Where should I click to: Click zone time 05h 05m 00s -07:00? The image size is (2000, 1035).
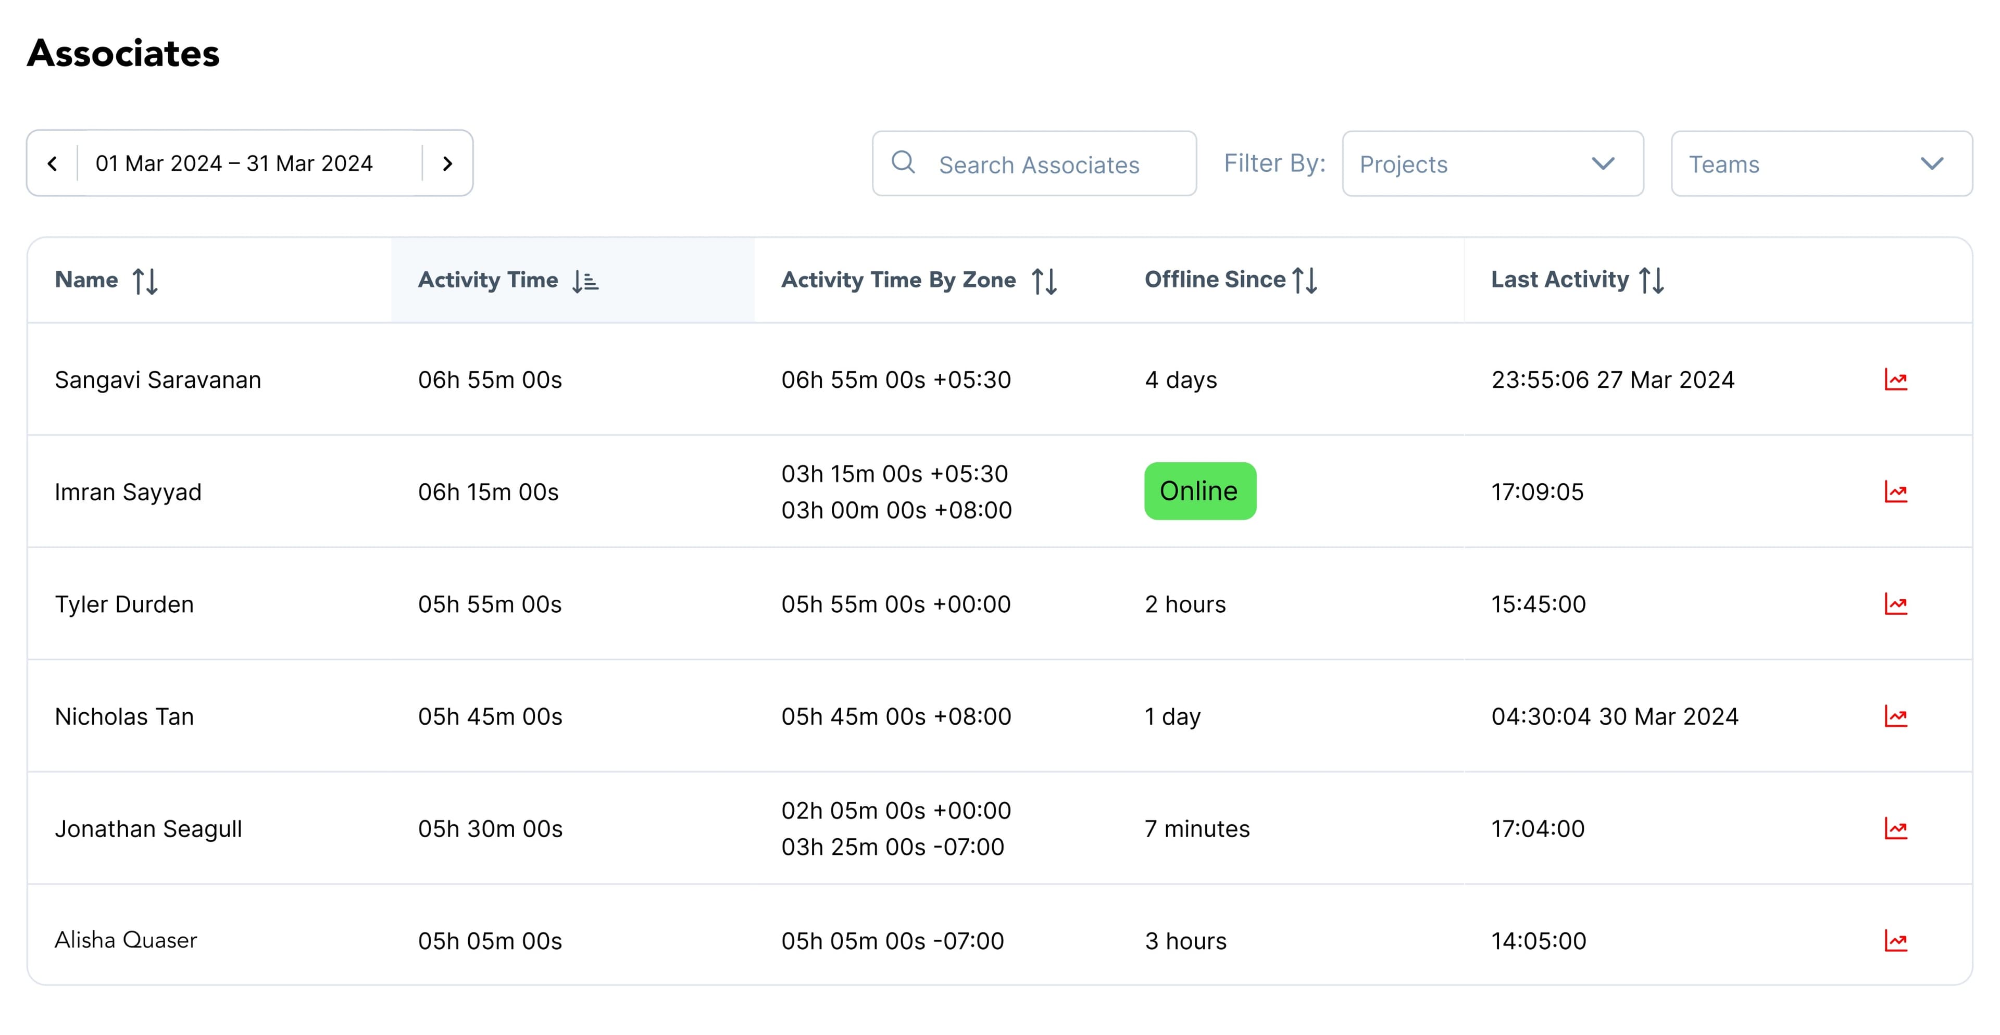[x=893, y=941]
